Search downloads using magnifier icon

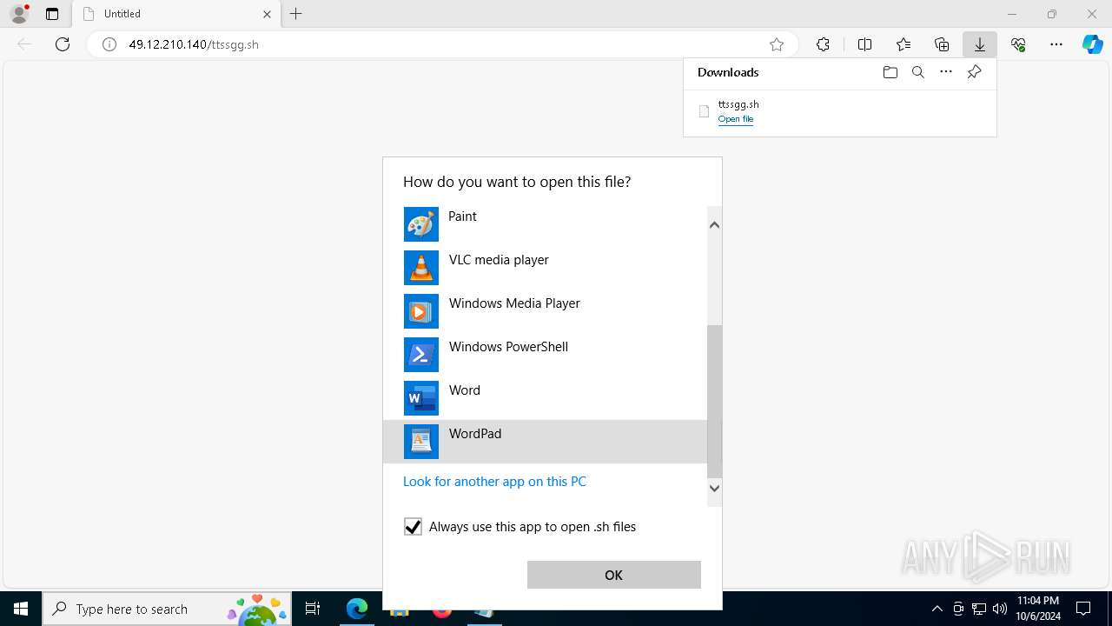(x=918, y=72)
